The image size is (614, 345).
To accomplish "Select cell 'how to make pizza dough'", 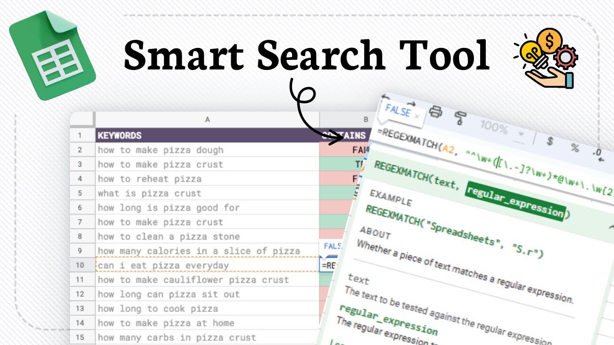I will (207, 150).
